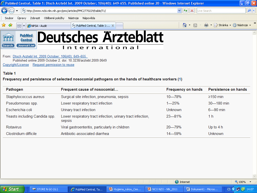This screenshot has width=257, height=193.
Task: Open the Copyright/License link
Action: 16,65
